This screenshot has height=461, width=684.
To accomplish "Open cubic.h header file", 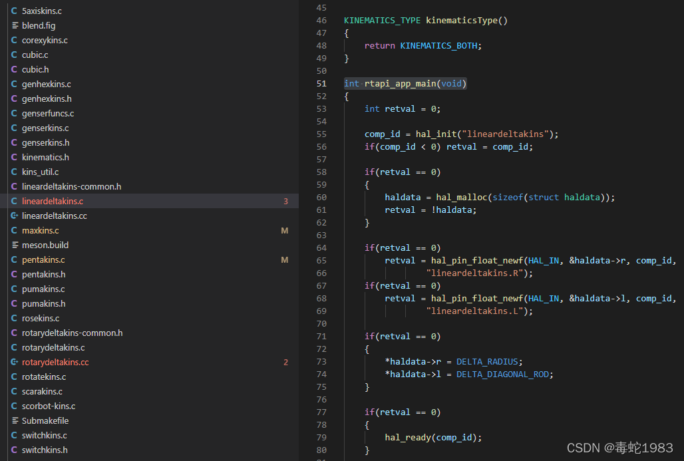I will [35, 69].
